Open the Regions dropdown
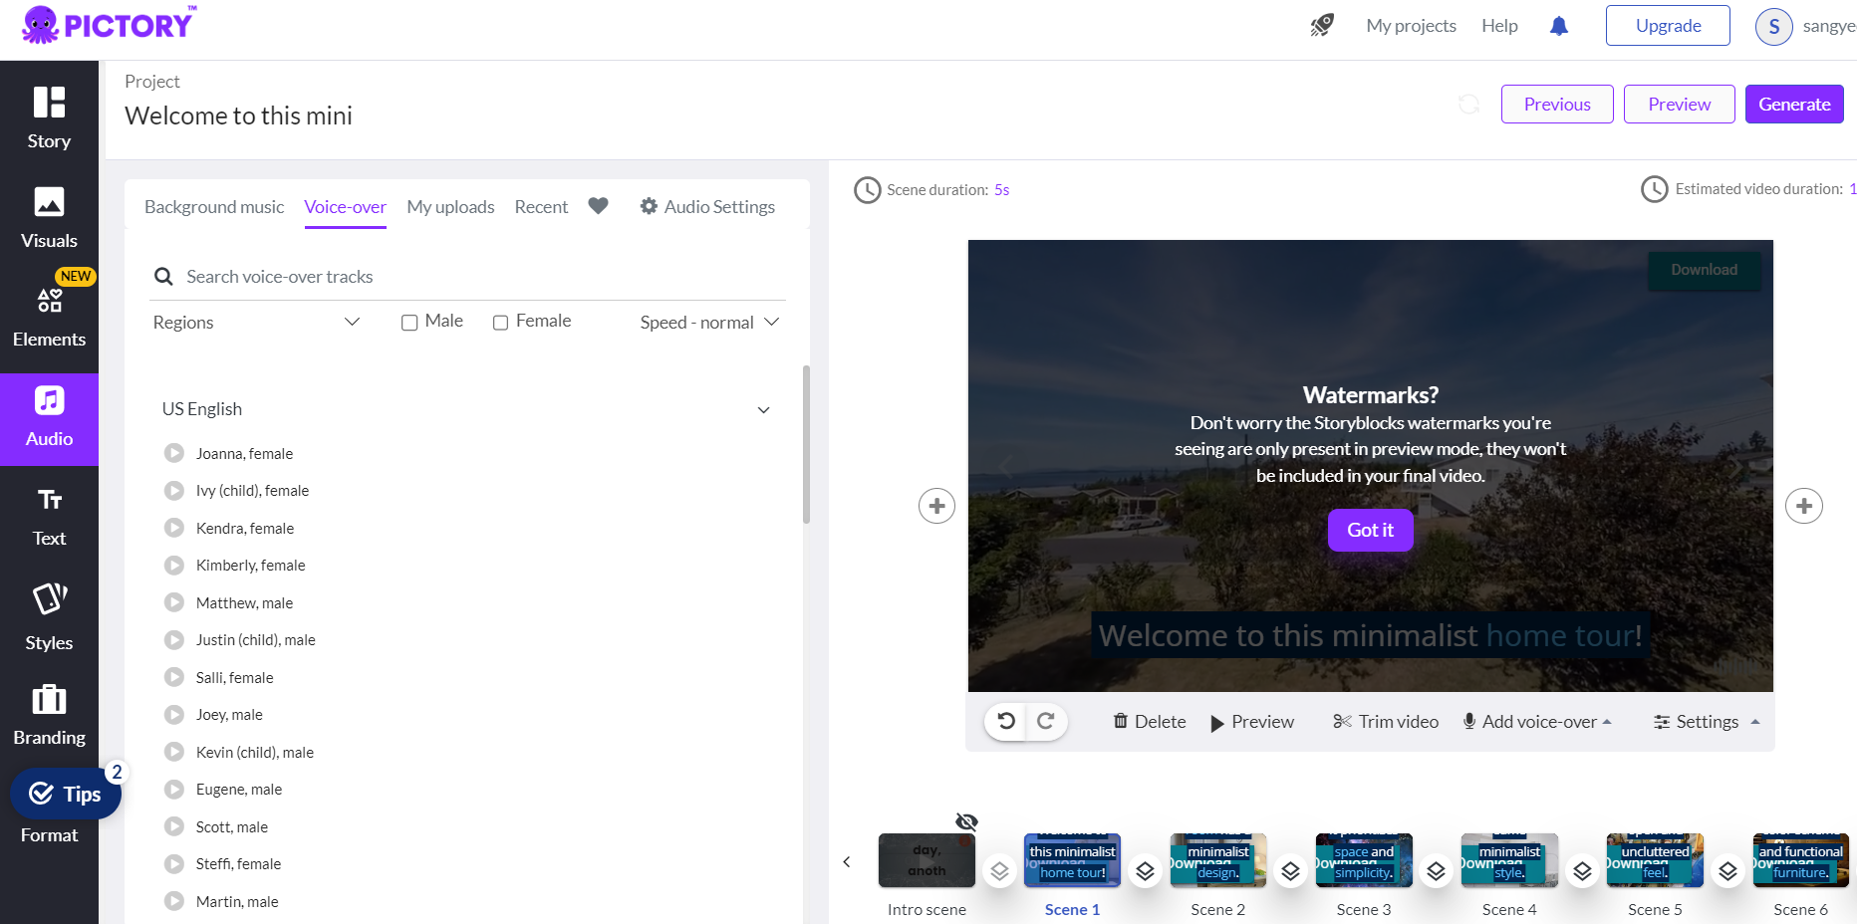Image resolution: width=1857 pixels, height=924 pixels. (256, 323)
